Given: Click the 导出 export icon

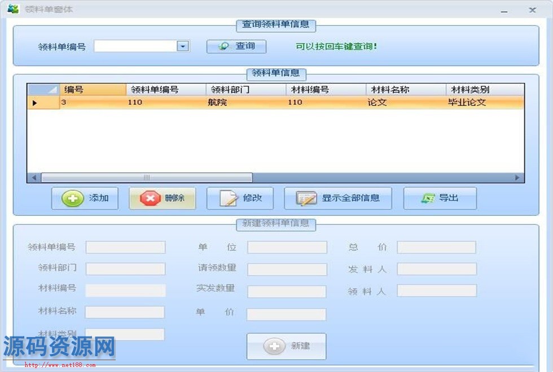Looking at the screenshot, I should [428, 198].
